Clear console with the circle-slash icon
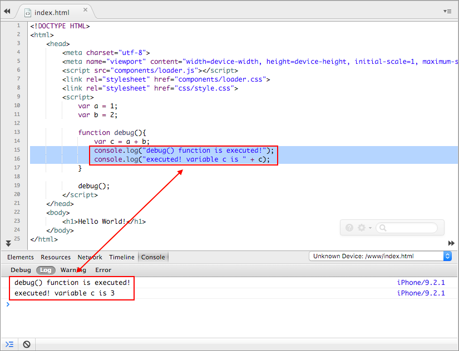Screen dimensions: 459x351 [x=26, y=344]
